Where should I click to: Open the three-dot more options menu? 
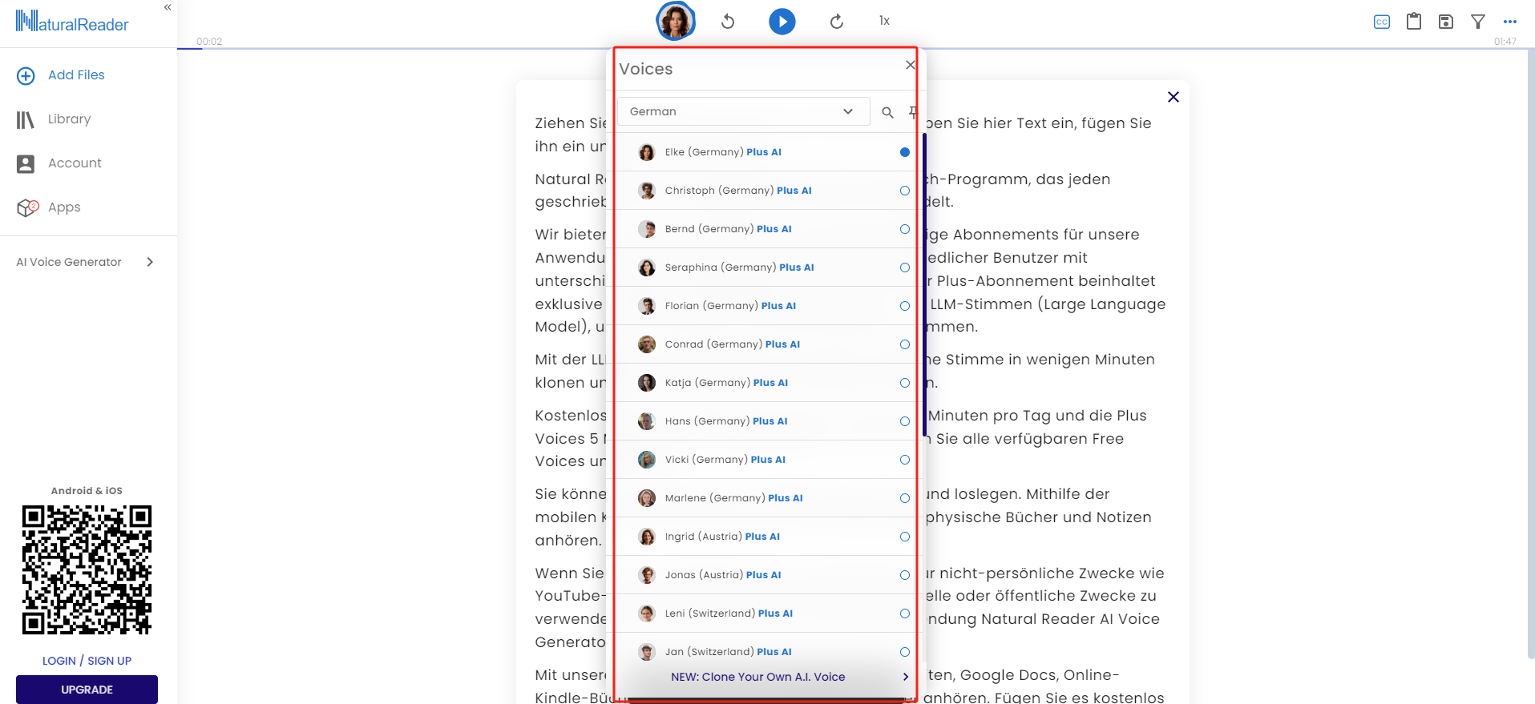(1510, 22)
